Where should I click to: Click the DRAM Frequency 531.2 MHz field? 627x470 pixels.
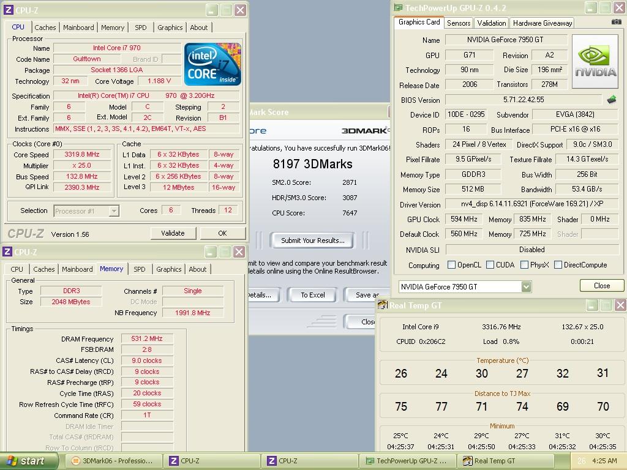147,338
